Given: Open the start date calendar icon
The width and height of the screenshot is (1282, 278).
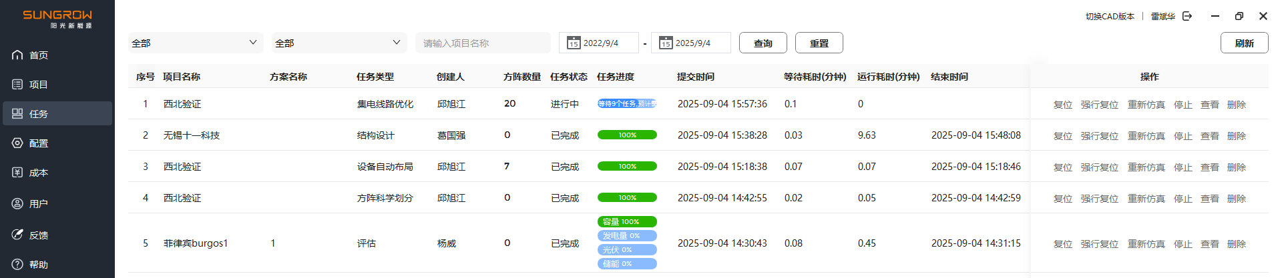Looking at the screenshot, I should coord(573,43).
